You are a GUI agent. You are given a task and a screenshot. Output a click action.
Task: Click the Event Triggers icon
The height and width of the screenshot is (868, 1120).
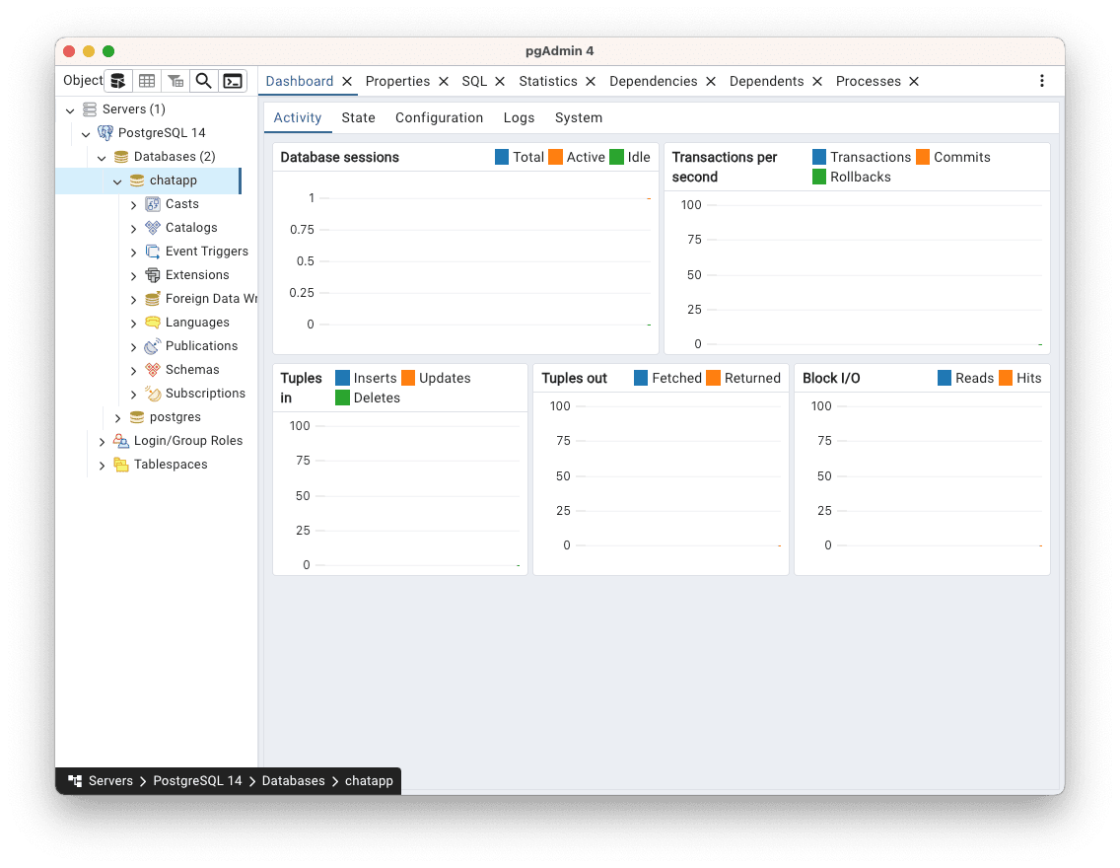click(152, 252)
